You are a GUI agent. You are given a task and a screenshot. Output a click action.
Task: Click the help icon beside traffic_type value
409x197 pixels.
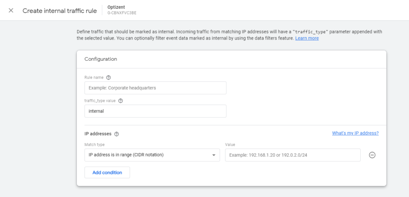tap(121, 101)
